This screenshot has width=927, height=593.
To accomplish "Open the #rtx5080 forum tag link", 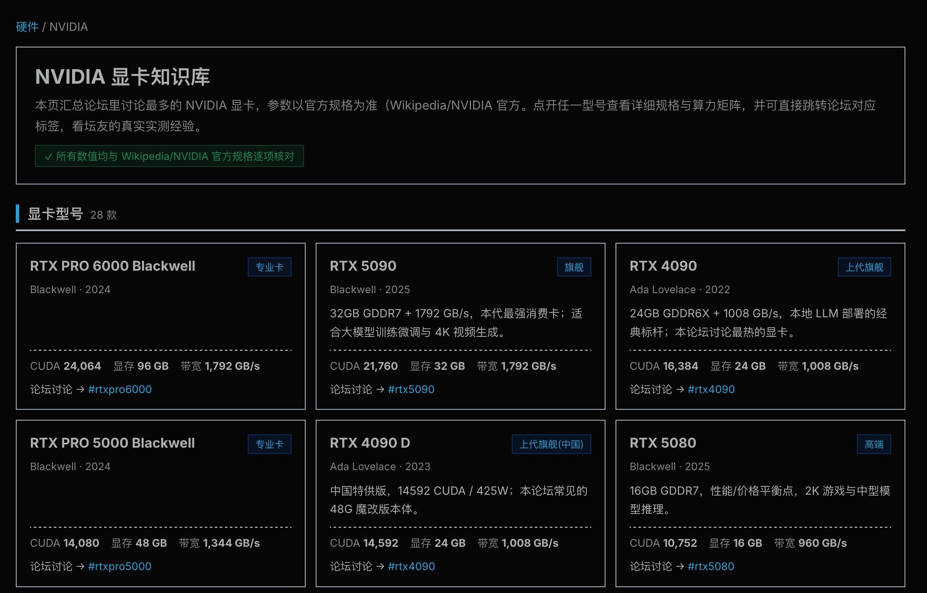I will [x=711, y=566].
